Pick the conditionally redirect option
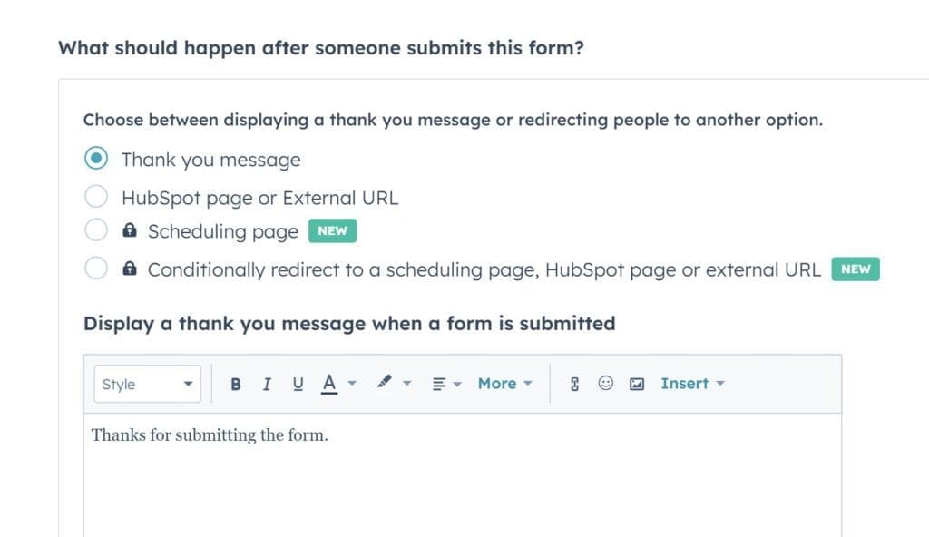929x537 pixels. (96, 268)
